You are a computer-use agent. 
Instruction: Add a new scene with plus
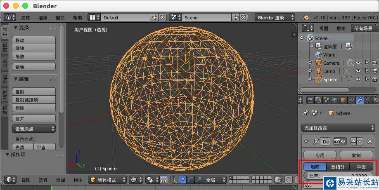pos(236,17)
